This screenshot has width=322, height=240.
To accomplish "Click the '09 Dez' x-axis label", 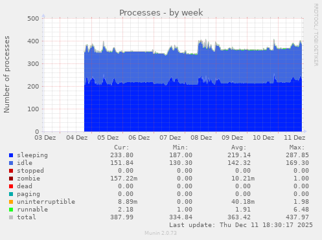I will click(233, 138).
